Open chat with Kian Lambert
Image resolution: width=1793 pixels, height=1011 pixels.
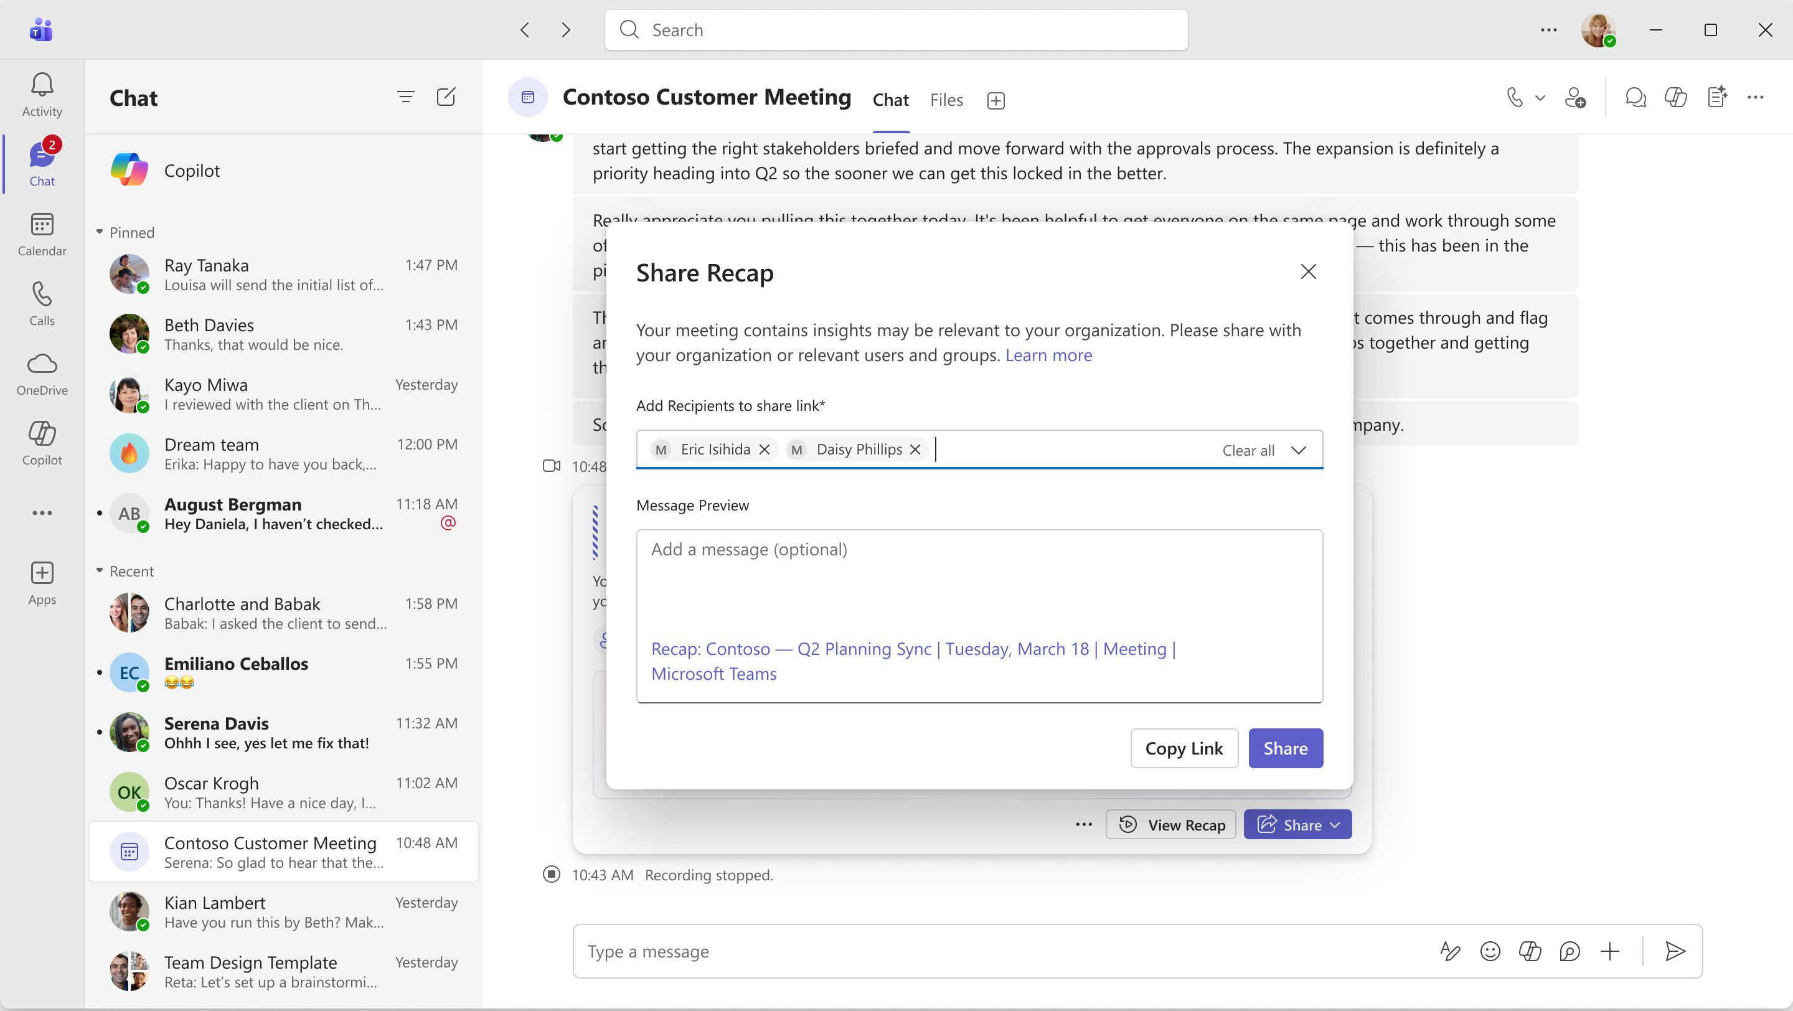point(284,912)
